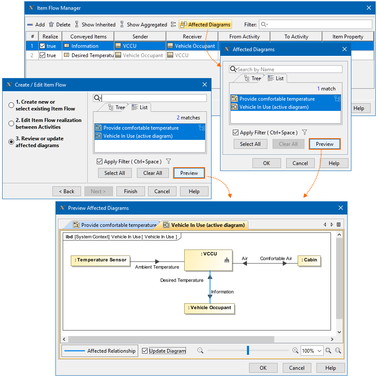Click filter funnel icon in Affected Diagrams
The image size is (377, 377).
point(304,132)
